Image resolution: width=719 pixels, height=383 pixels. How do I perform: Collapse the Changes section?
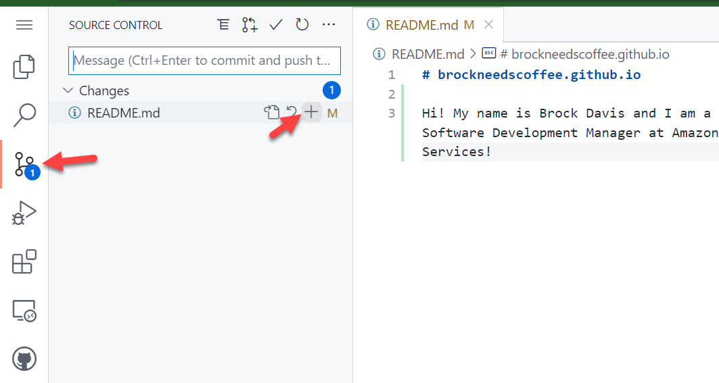point(68,91)
